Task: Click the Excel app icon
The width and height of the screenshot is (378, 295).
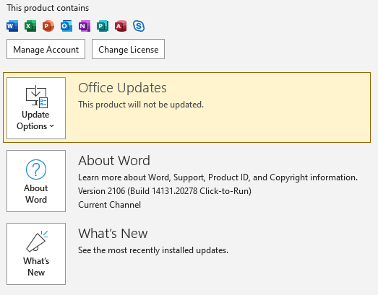Action: [30, 26]
